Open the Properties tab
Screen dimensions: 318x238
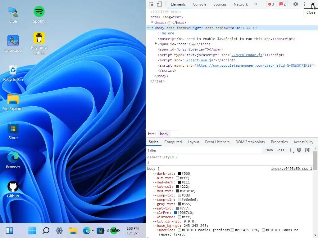279,142
